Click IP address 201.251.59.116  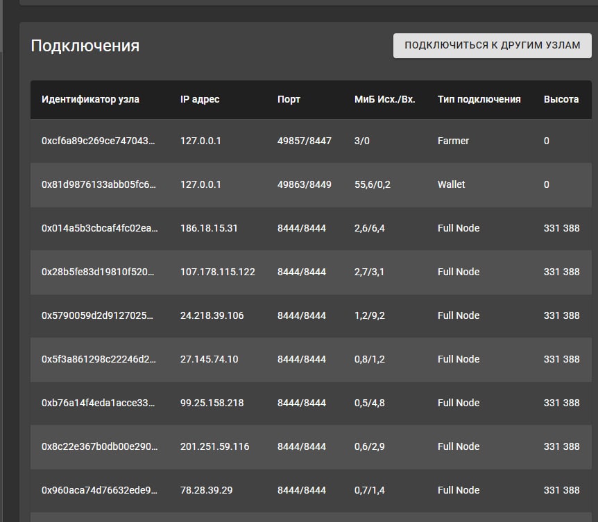[x=215, y=446]
